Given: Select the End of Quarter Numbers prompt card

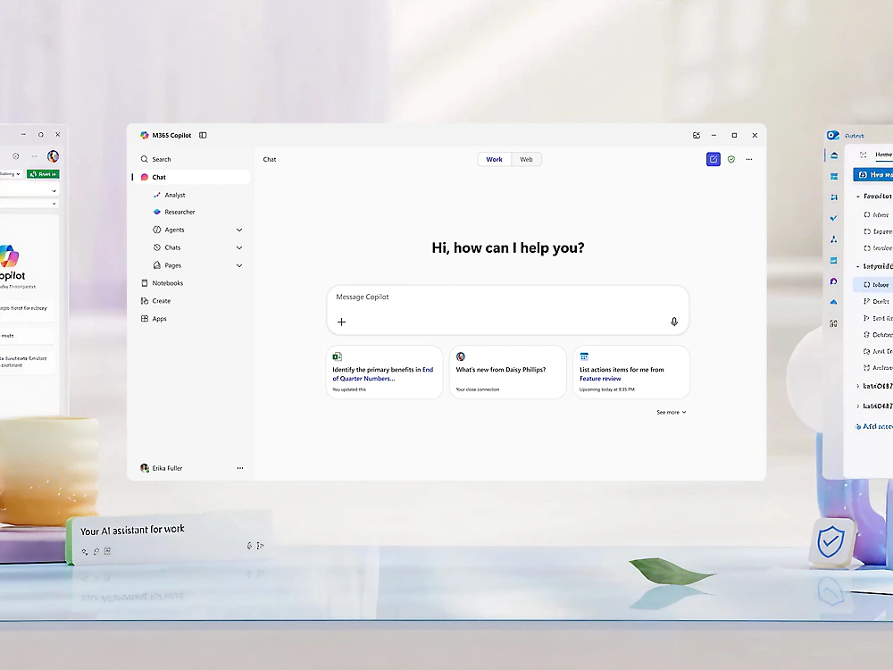Looking at the screenshot, I should (x=384, y=372).
